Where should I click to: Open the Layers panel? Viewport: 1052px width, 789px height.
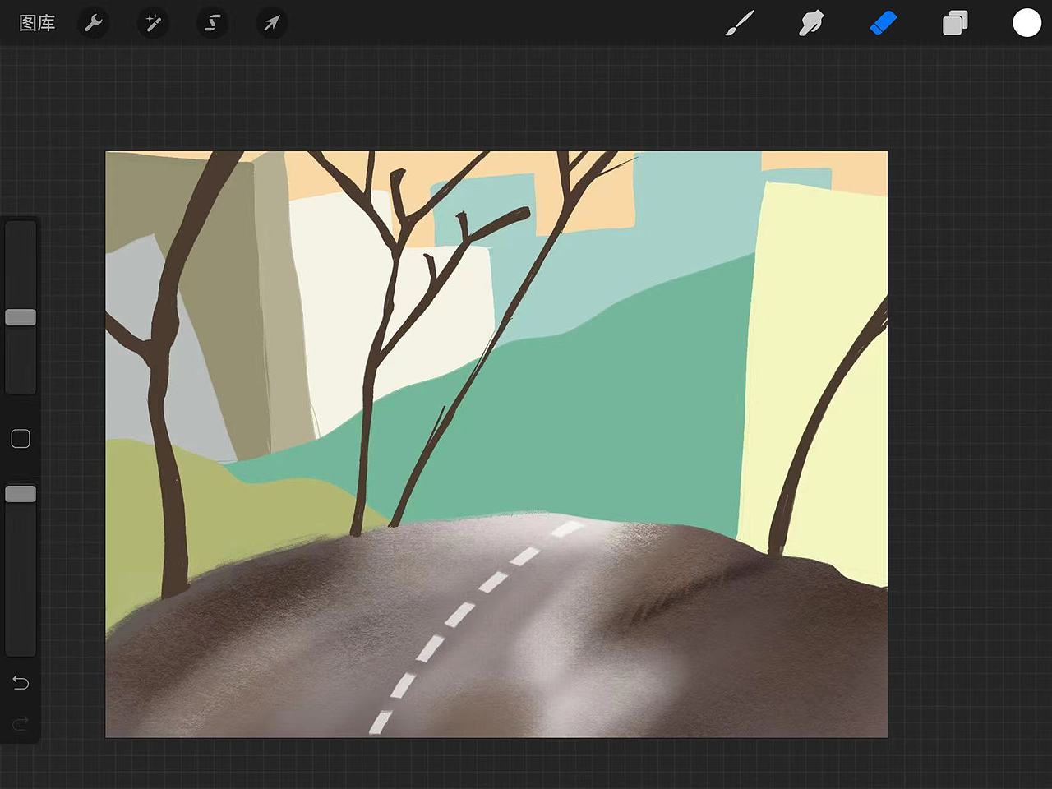pos(955,23)
